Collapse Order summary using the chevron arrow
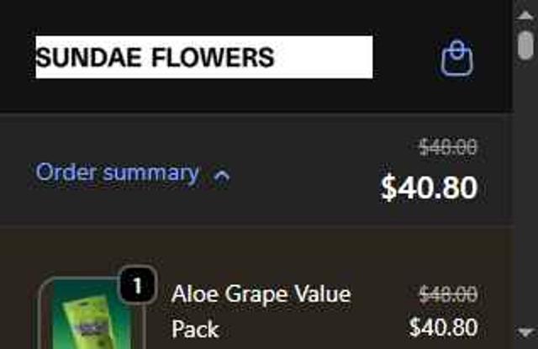The height and width of the screenshot is (349, 538). click(222, 176)
